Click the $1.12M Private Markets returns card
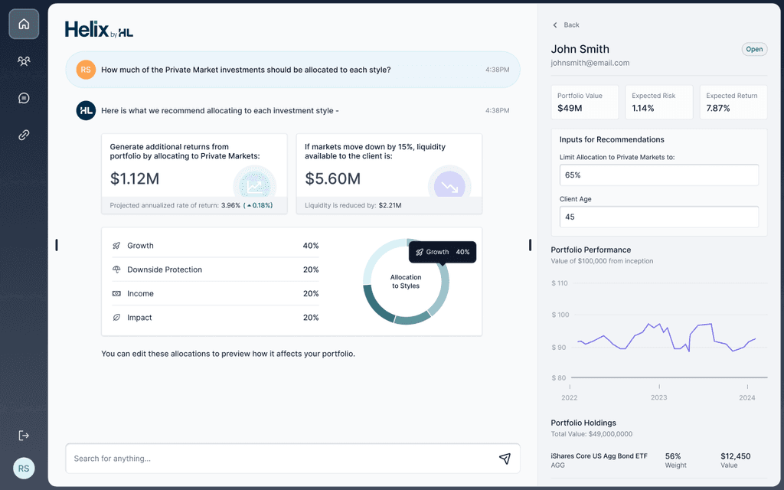Image resolution: width=784 pixels, height=490 pixels. pyautogui.click(x=194, y=174)
